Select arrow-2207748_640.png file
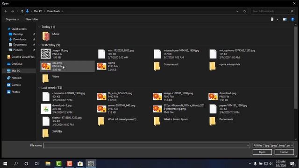This screenshot has width=299, height=168. click(116, 109)
